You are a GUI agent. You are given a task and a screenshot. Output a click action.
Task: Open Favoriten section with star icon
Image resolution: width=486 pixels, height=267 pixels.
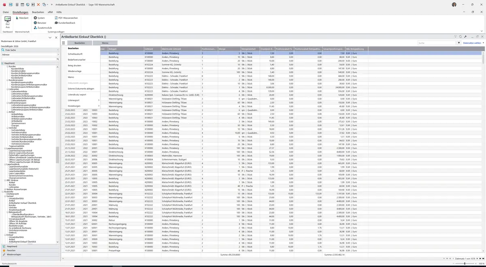pos(30,250)
